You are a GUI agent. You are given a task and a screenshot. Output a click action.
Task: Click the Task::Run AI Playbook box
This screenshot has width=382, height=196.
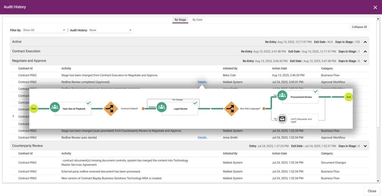pyautogui.click(x=73, y=109)
